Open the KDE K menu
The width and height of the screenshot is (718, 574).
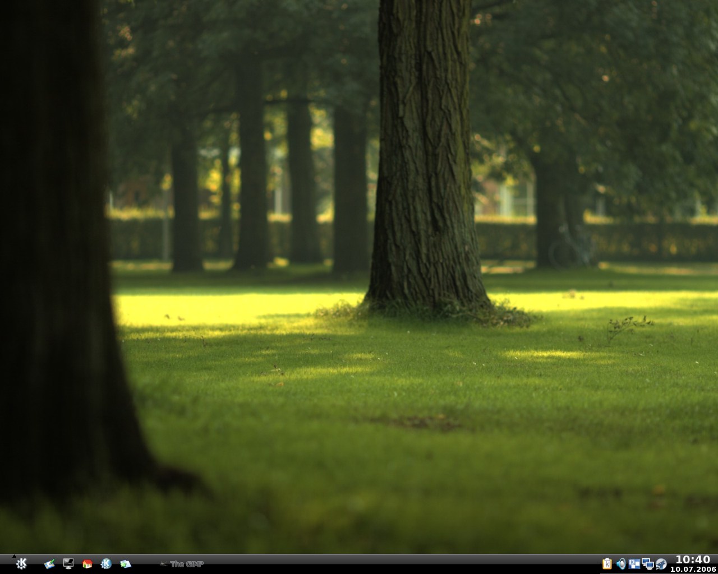(x=21, y=564)
